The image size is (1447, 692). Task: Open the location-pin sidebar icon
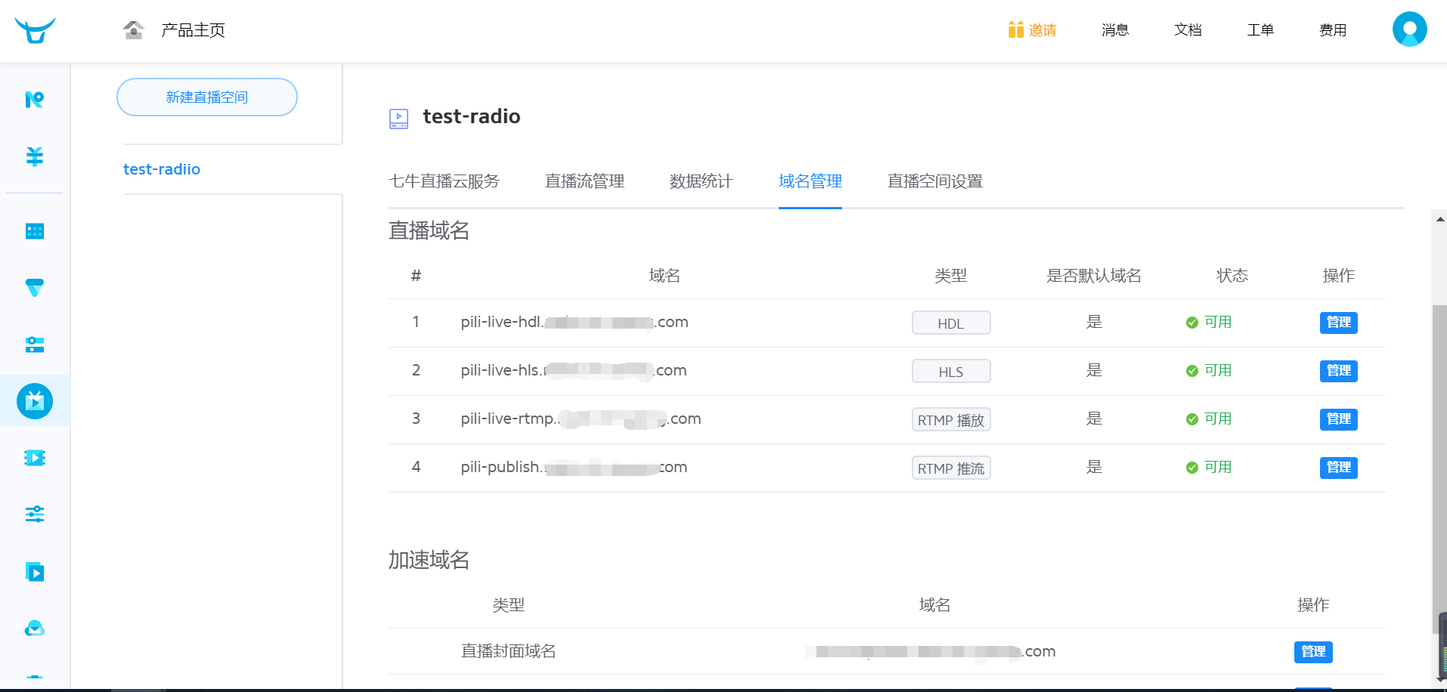35,100
